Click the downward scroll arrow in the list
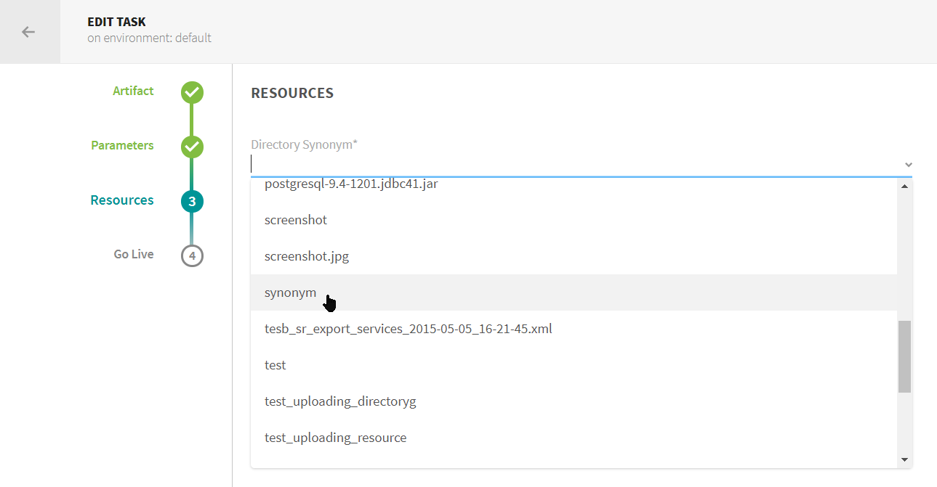This screenshot has width=937, height=487. (904, 459)
